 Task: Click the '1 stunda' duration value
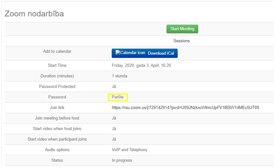point(120,76)
